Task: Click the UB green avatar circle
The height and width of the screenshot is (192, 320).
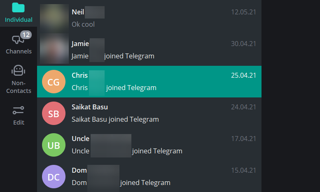Action: [x=54, y=145]
